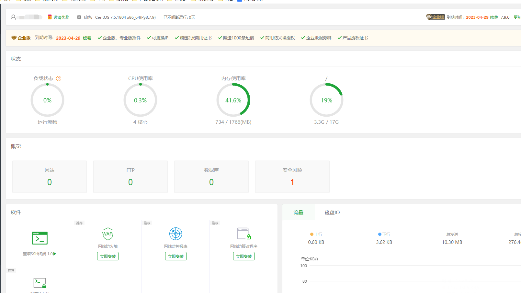Screen dimensions: 521x293
Task: Switch to the 磁盘IO tab
Action: [x=332, y=213]
